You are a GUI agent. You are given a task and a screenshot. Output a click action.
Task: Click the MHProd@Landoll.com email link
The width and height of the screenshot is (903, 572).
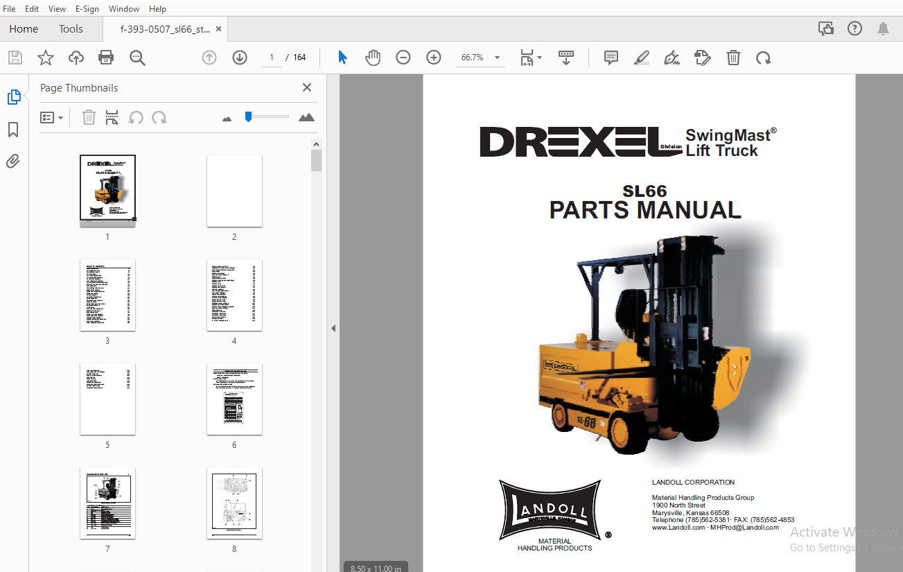click(x=745, y=528)
